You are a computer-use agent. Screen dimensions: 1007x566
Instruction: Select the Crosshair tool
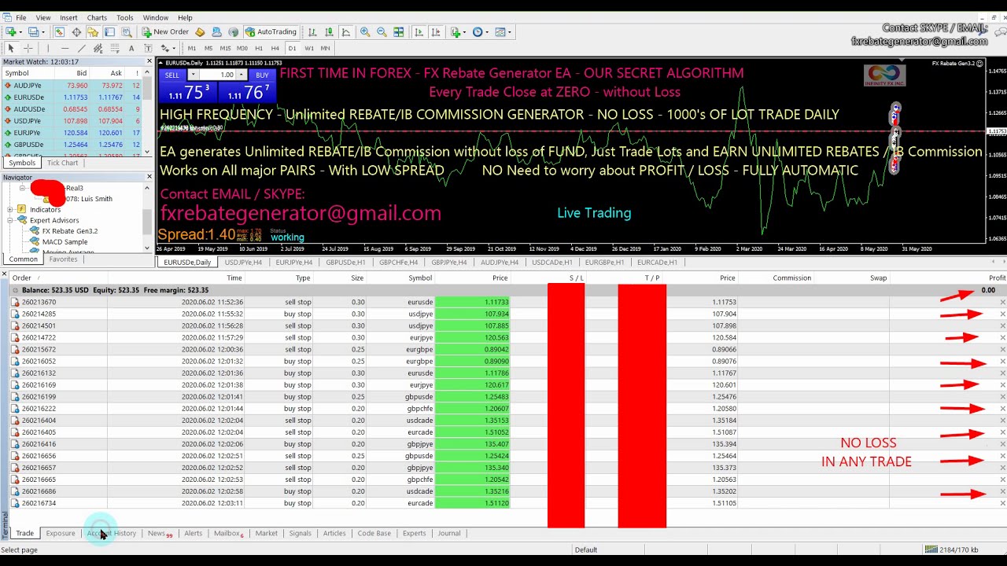28,49
